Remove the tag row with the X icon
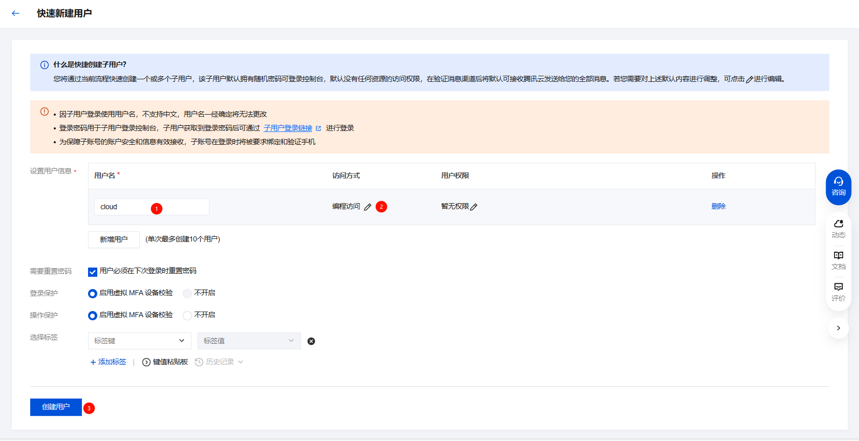 click(x=311, y=341)
